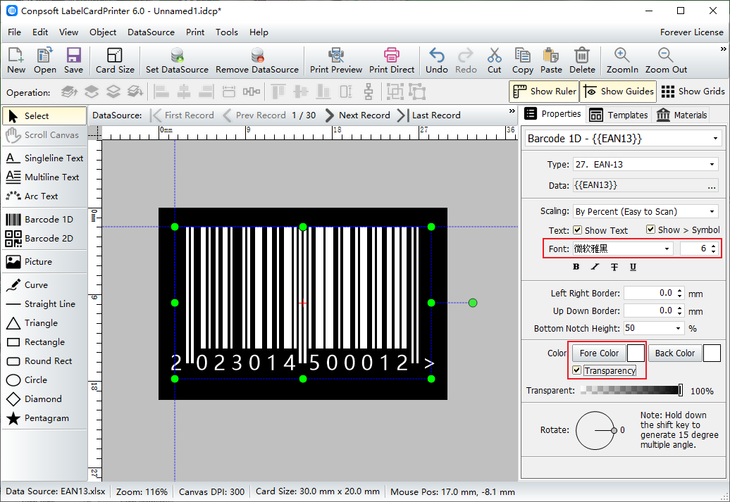The width and height of the screenshot is (730, 502).
Task: Select the Circle shape tool
Action: pos(44,380)
